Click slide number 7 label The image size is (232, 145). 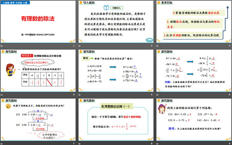[x=74, y=144]
